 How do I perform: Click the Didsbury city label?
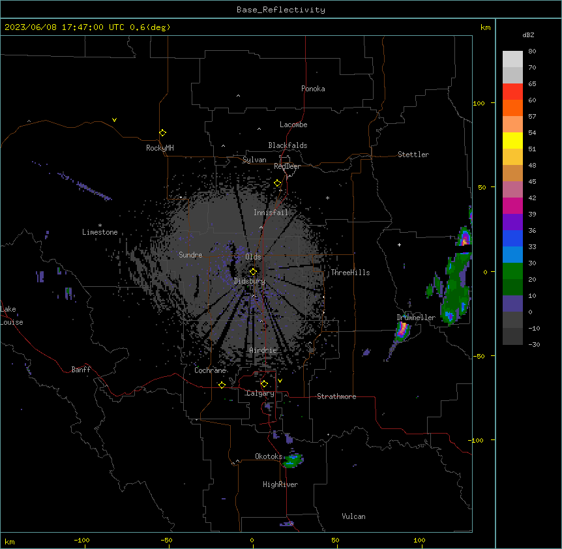click(250, 281)
